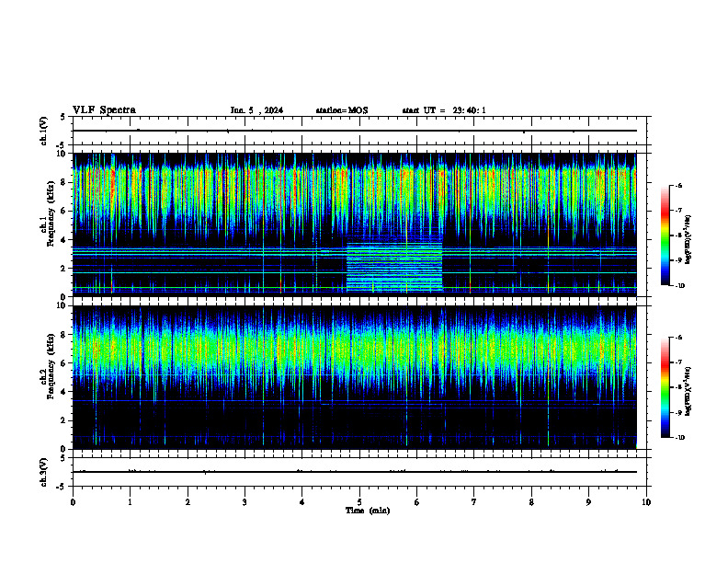Click ch.1 Frequency (kHz) axis label
This screenshot has width=728, height=563.
pos(47,213)
